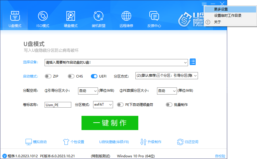Open the 分区格式 exFAT dropdown

[103, 104]
